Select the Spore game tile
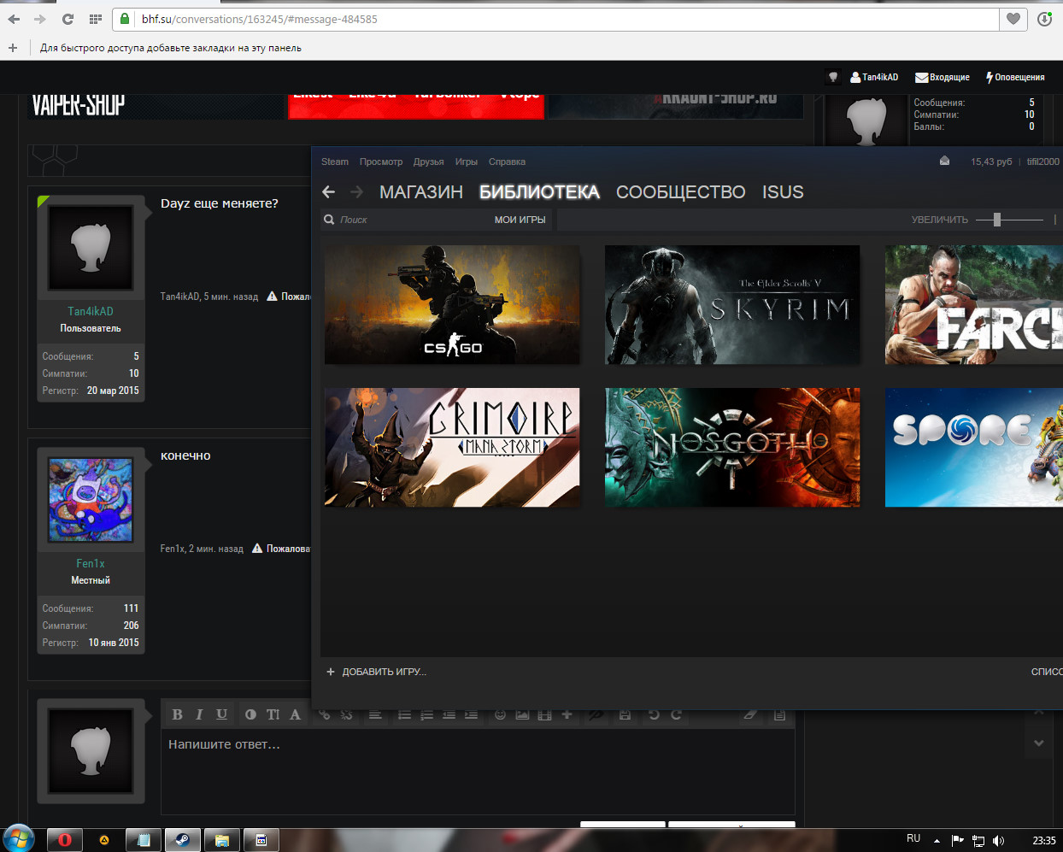 point(974,448)
